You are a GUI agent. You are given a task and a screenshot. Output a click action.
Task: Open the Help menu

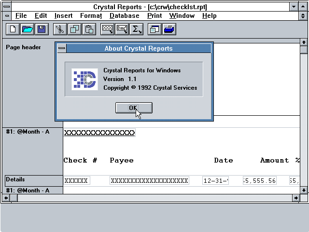coord(209,16)
